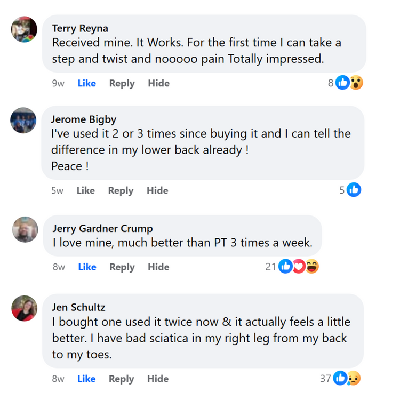Reply to Jerome Bigby's comment

[x=121, y=190]
